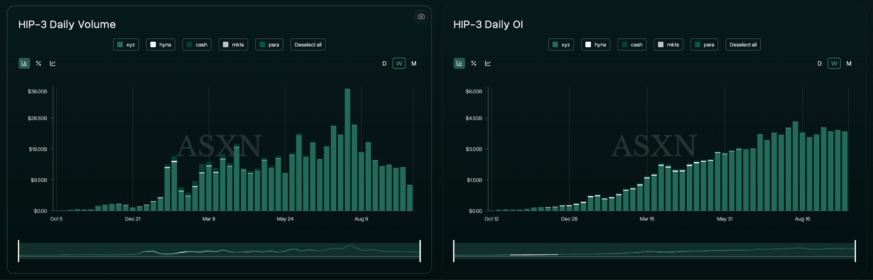This screenshot has height=280, width=873.
Task: Toggle xyz series in Daily Volume legend
Action: click(x=126, y=45)
